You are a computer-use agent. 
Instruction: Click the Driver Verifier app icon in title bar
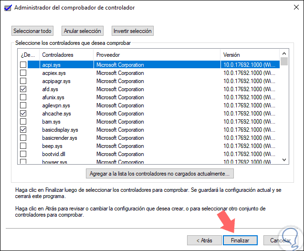8,8
